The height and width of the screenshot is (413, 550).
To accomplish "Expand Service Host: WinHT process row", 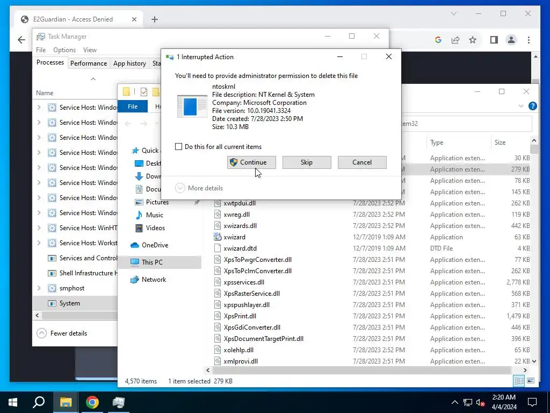I will [39, 228].
